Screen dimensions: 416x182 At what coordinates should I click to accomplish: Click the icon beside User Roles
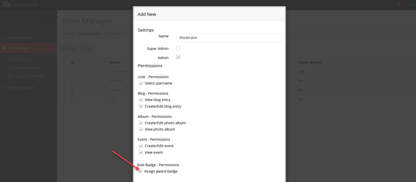click(x=10, y=59)
